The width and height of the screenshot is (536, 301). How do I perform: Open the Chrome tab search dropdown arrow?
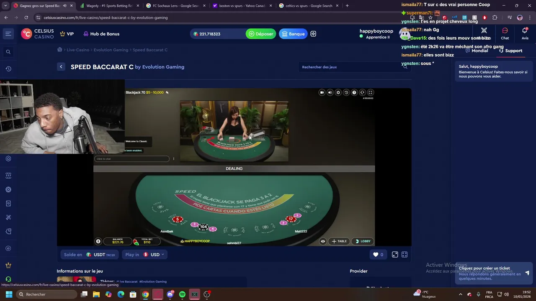pyautogui.click(x=5, y=6)
